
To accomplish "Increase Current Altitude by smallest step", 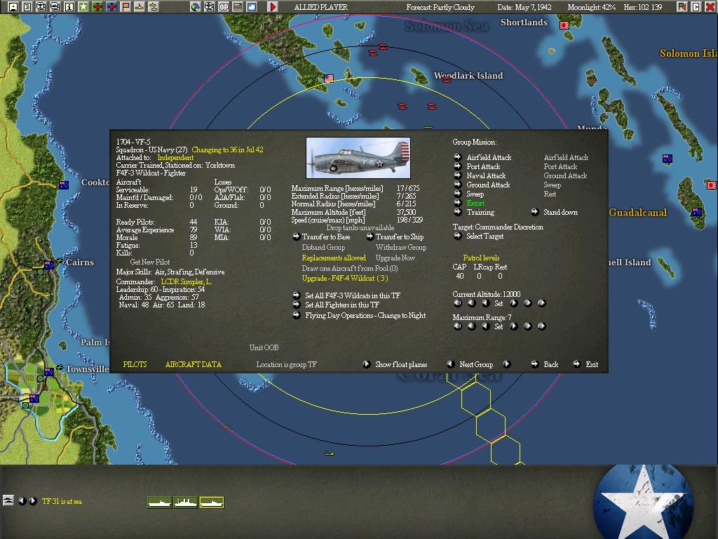I will click(514, 303).
